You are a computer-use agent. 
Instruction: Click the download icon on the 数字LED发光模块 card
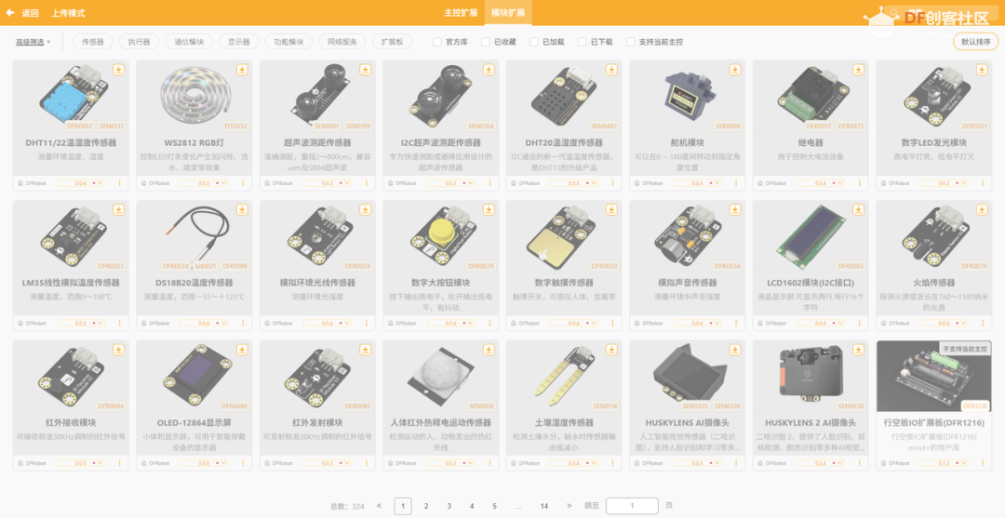[982, 69]
